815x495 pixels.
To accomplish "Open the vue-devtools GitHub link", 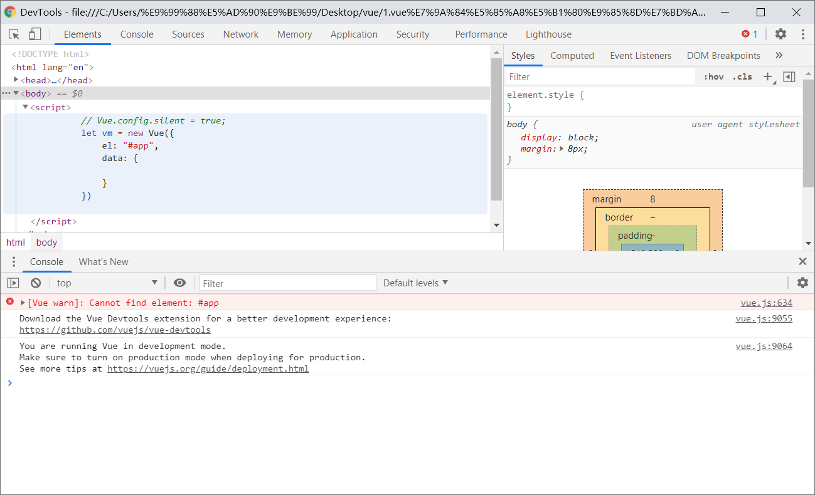I will pyautogui.click(x=115, y=330).
